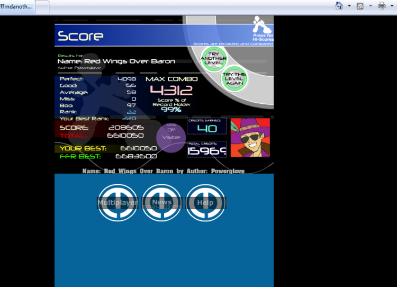Click the player avatar with purple hat

coord(250,138)
